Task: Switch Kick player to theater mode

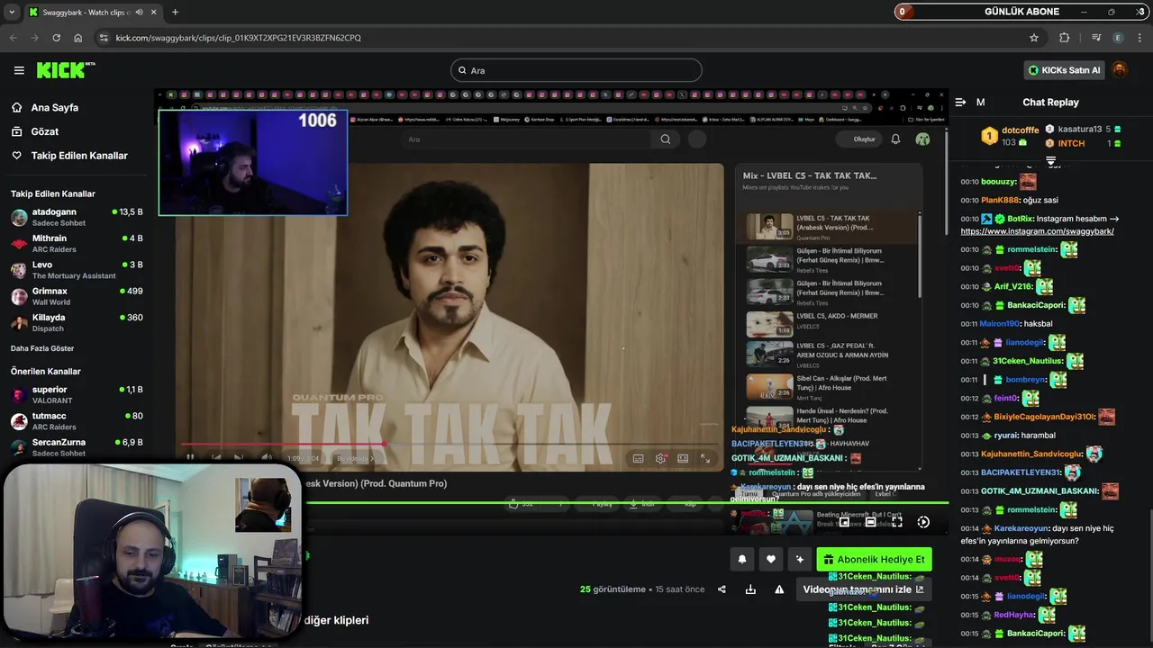Action: click(x=870, y=522)
